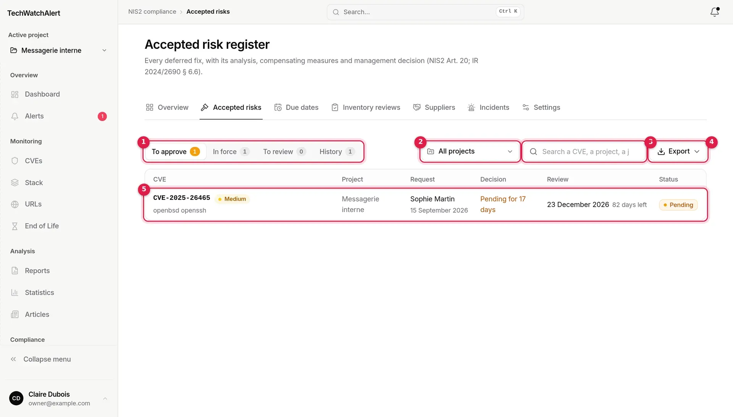Click the TechWatchAlert logo text
The height and width of the screenshot is (417, 733).
(34, 13)
